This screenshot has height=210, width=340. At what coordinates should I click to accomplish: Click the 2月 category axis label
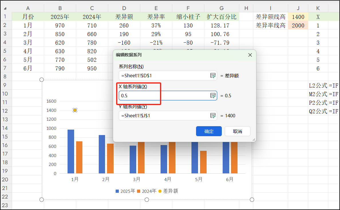point(106,179)
